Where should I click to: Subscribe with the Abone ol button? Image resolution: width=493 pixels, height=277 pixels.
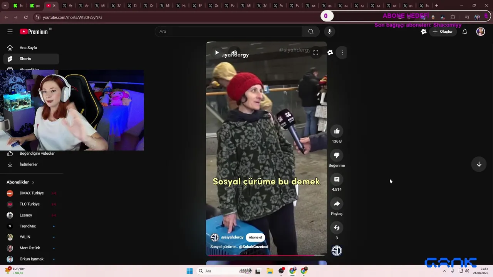[x=255, y=237]
